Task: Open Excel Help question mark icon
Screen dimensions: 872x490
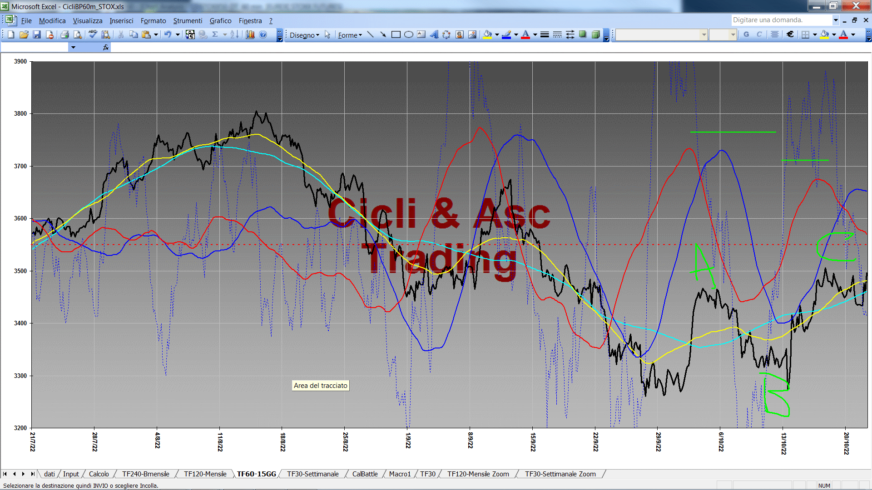Action: click(263, 34)
